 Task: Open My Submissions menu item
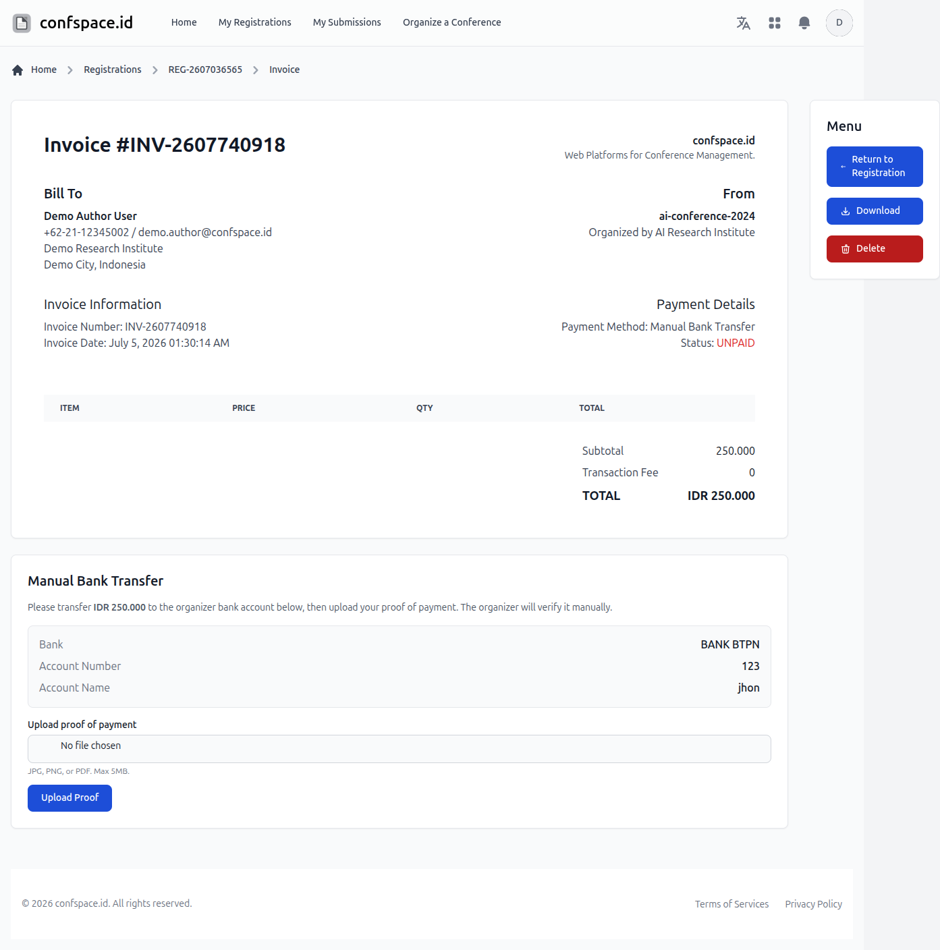point(347,22)
